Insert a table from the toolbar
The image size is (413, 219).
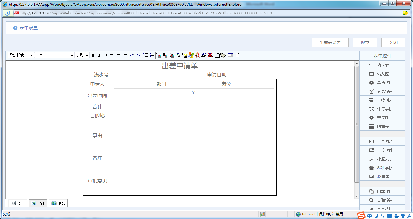coord(230,56)
